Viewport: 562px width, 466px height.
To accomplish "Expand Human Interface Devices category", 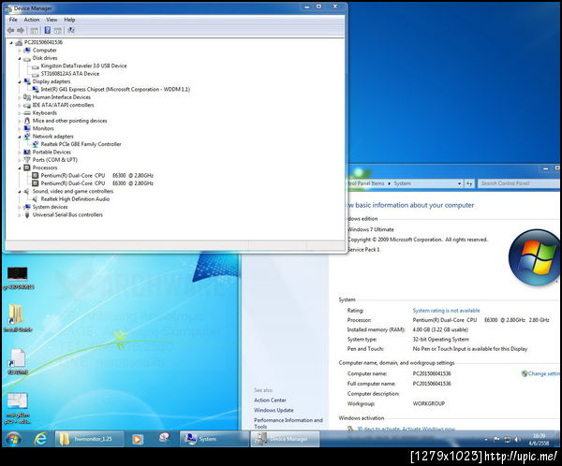I will 20,97.
